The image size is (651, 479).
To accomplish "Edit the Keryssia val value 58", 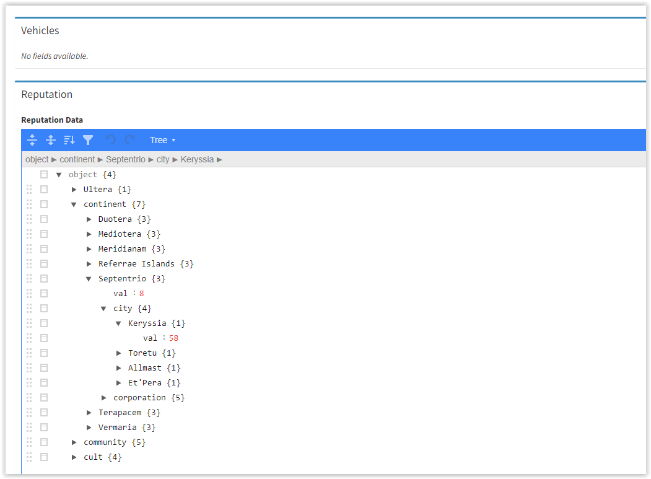I will click(173, 338).
